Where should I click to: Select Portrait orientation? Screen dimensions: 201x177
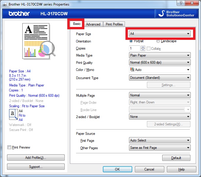[137, 41]
